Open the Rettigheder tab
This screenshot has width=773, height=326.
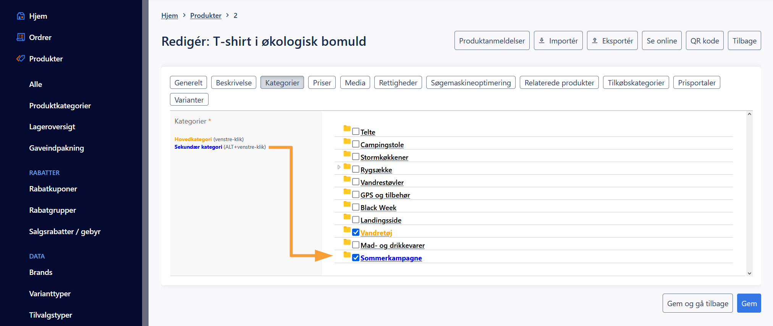[398, 82]
